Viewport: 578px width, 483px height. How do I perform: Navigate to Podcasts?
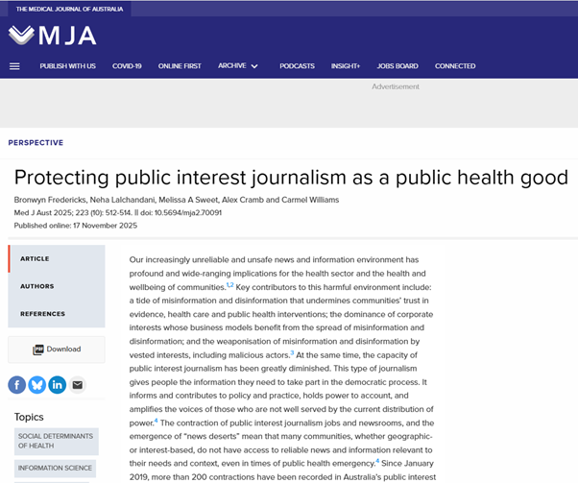[x=297, y=66]
